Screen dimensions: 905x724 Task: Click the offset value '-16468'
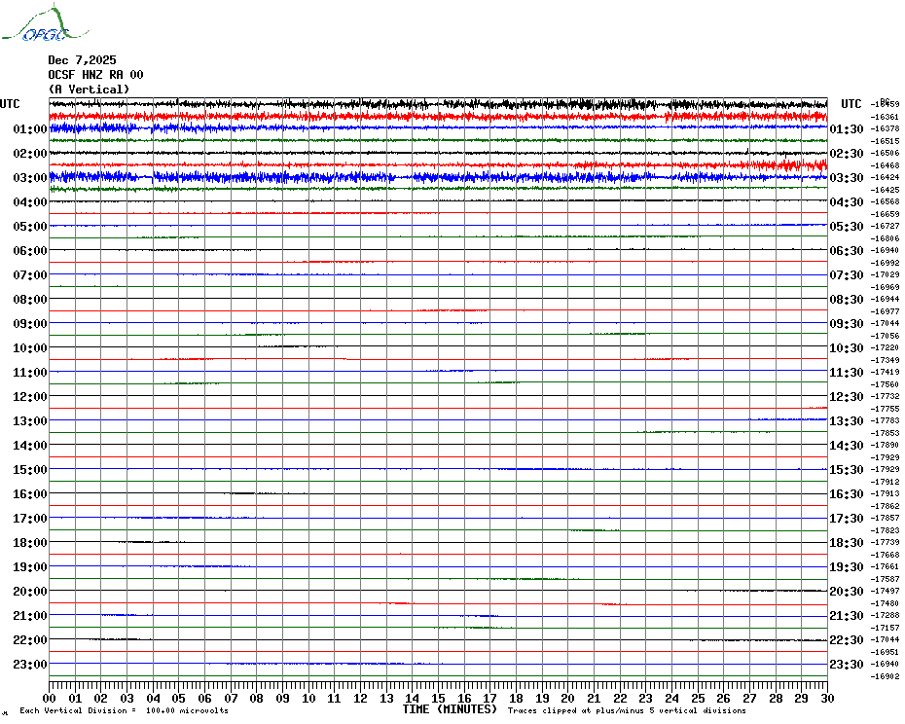[885, 165]
